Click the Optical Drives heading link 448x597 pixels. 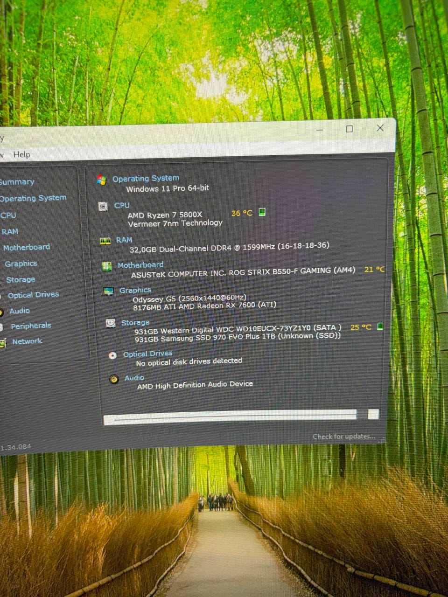pos(148,354)
